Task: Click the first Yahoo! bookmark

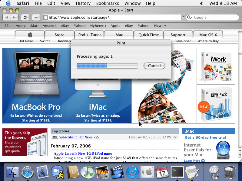Action: pos(80,26)
